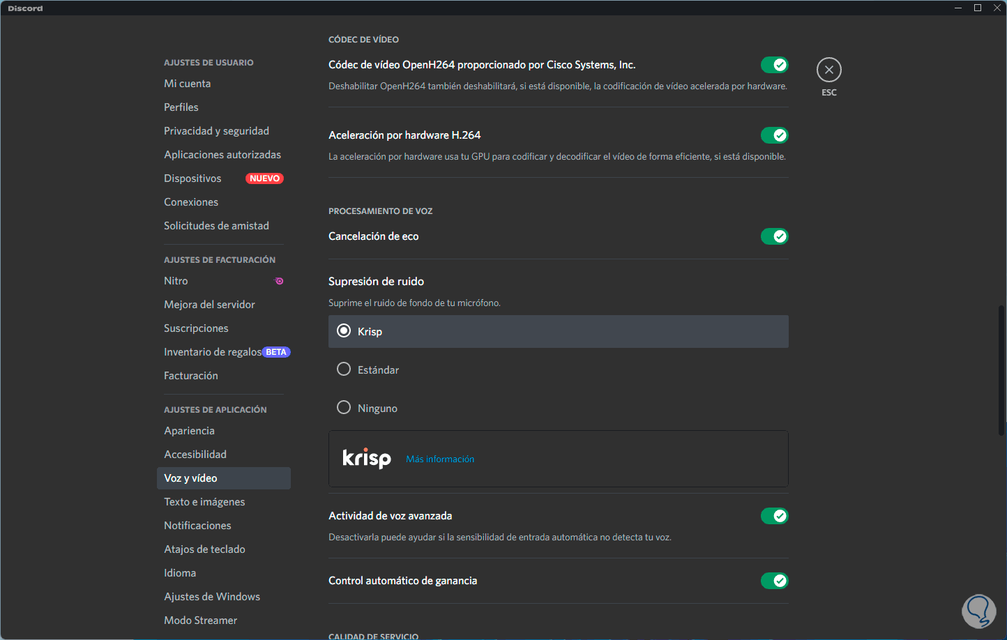Maximize the Discord window

click(978, 8)
